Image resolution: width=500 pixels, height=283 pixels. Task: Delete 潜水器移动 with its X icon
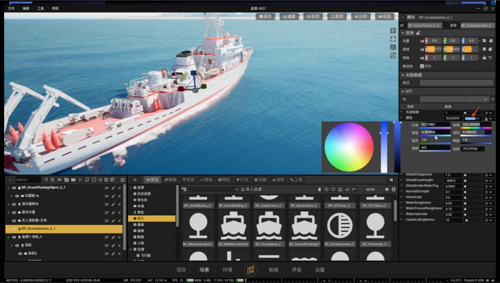pos(119,204)
